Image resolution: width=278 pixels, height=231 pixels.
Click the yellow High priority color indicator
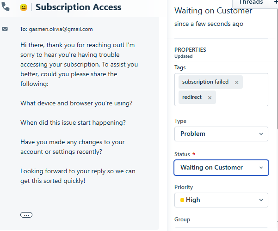pos(182,200)
